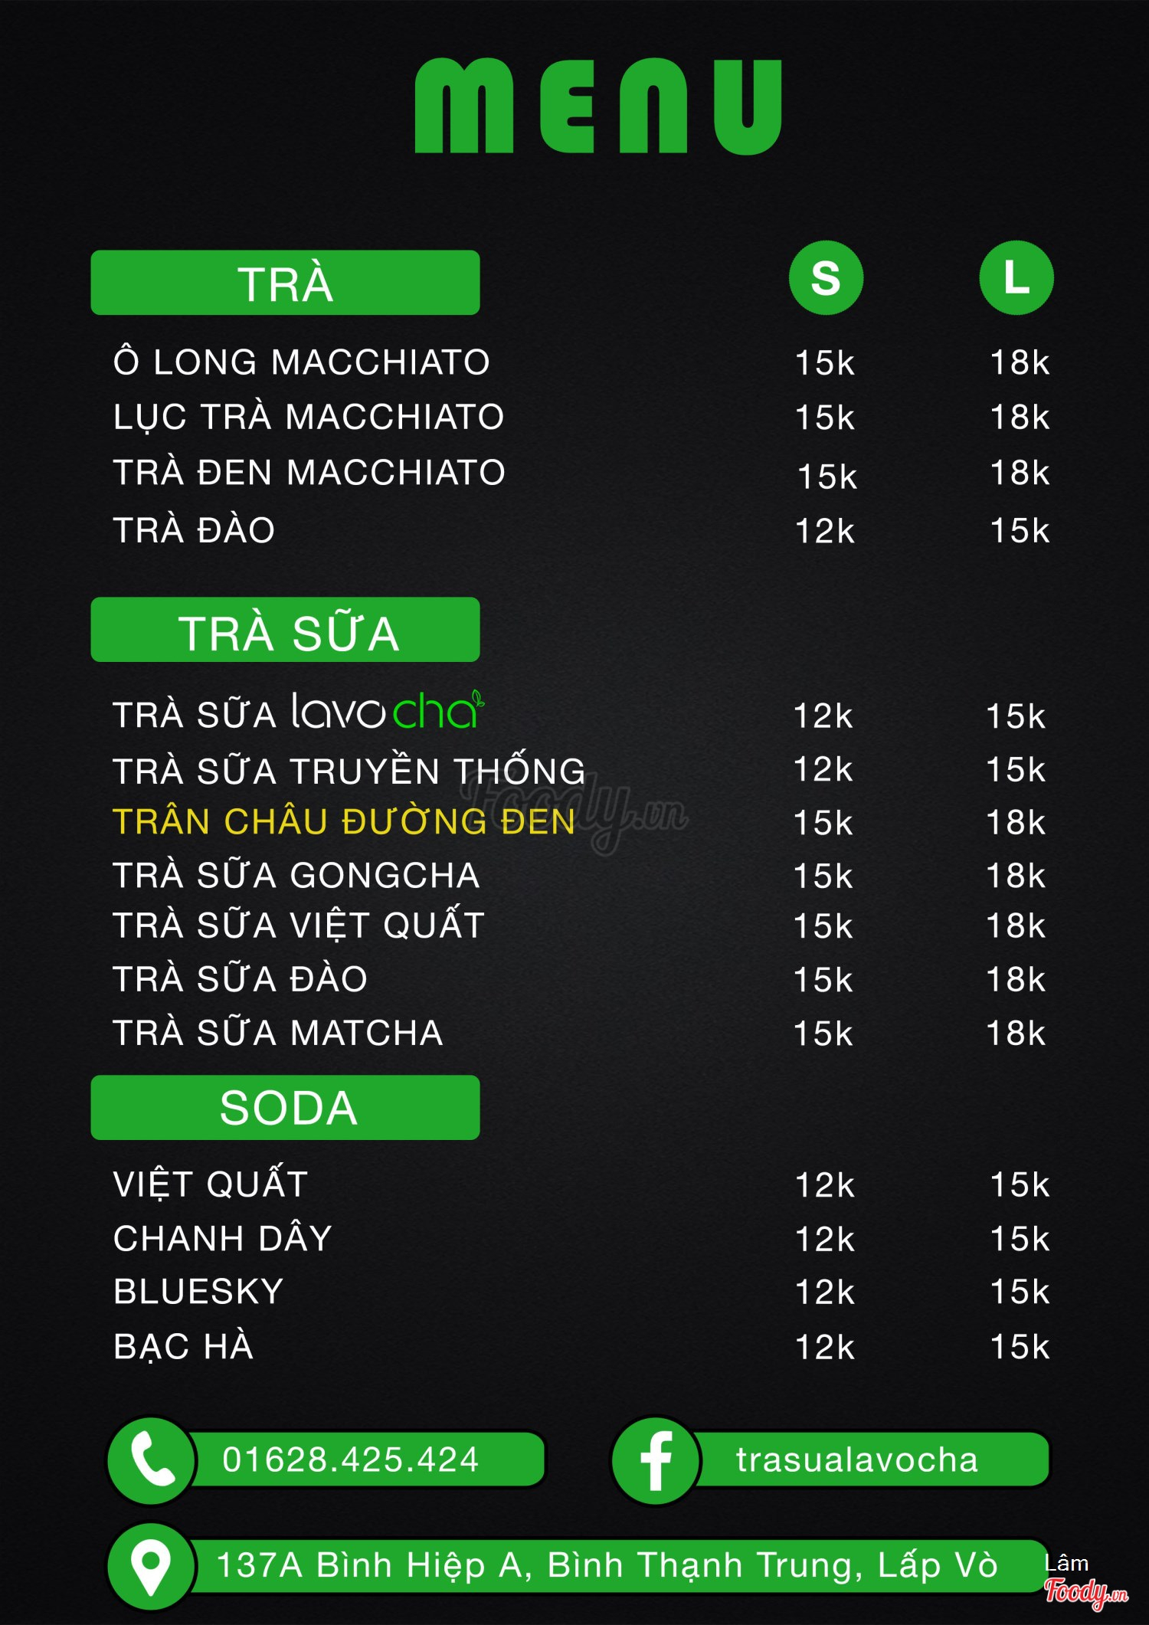The image size is (1149, 1625).
Task: Click the 137A Bình Hiệp A address
Action: (x=607, y=1565)
